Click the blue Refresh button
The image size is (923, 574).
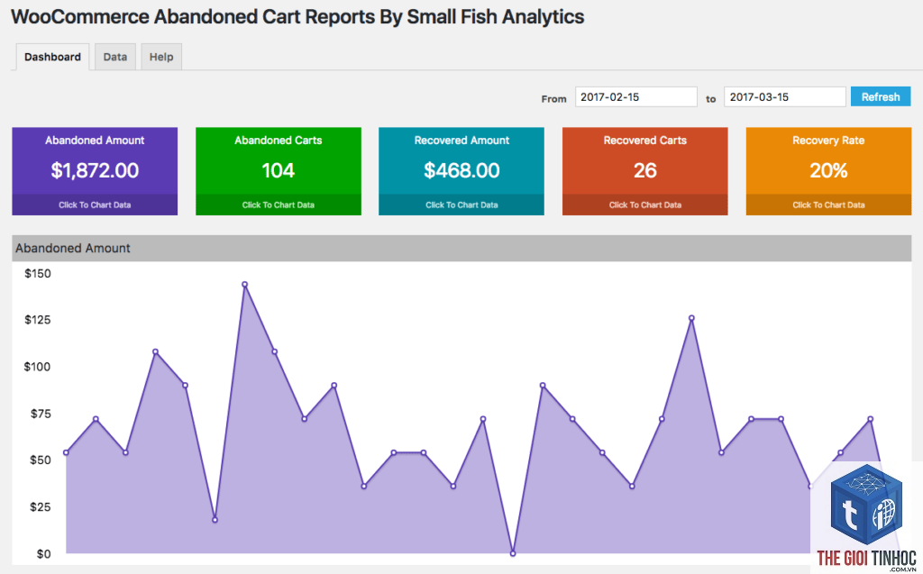[x=881, y=97]
